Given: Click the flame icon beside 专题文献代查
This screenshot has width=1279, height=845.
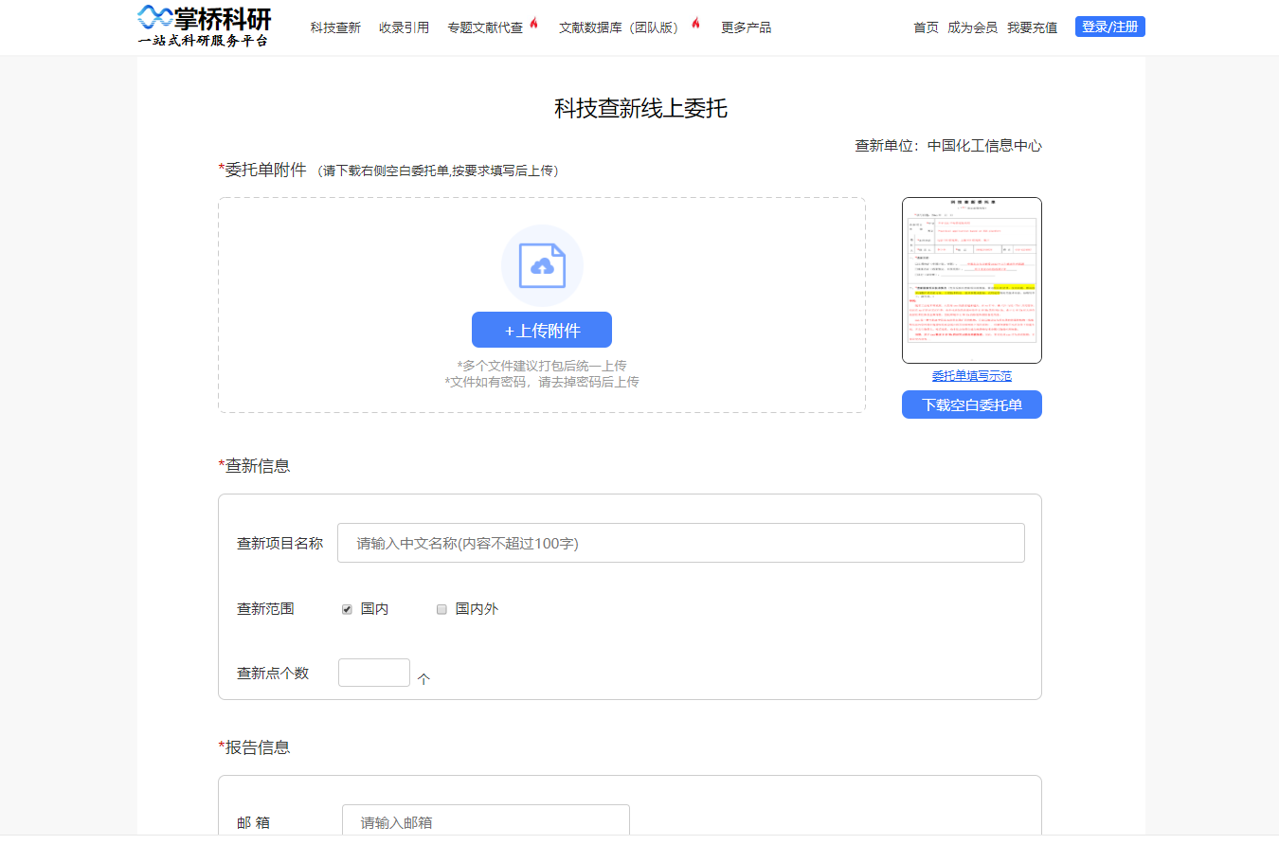Looking at the screenshot, I should coord(533,24).
